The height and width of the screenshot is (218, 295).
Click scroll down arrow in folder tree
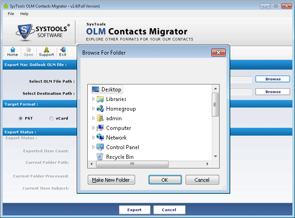(216, 157)
